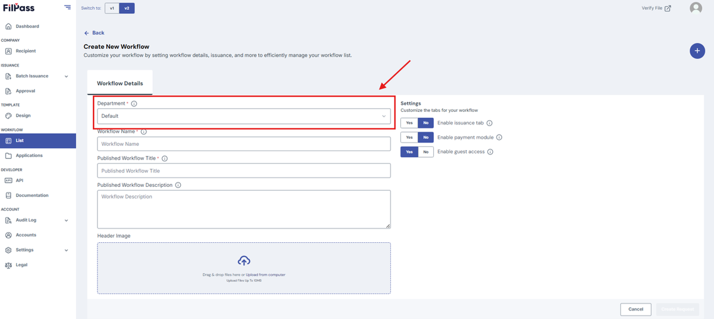This screenshot has width=714, height=319.
Task: Focus the Workflow Description textarea
Action: point(244,209)
